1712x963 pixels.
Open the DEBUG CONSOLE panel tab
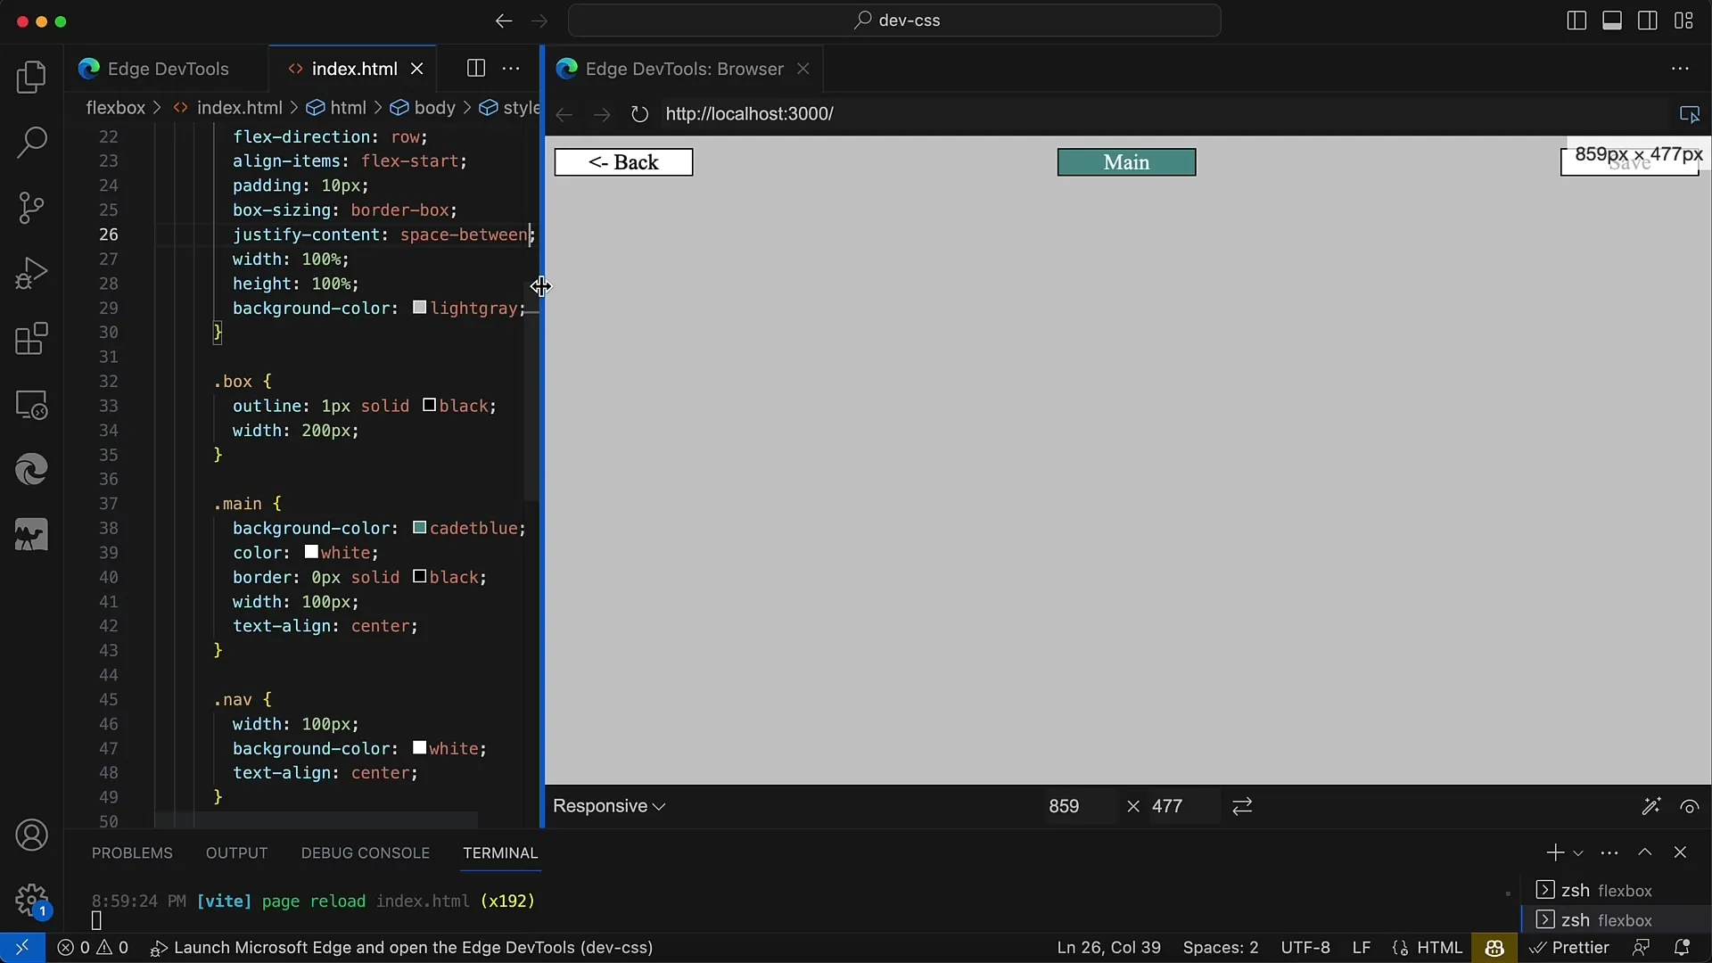click(366, 853)
